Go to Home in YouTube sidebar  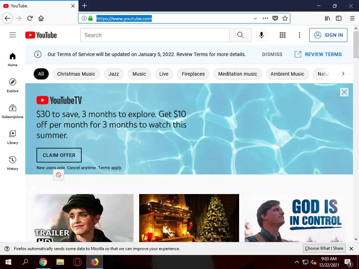[x=13, y=60]
